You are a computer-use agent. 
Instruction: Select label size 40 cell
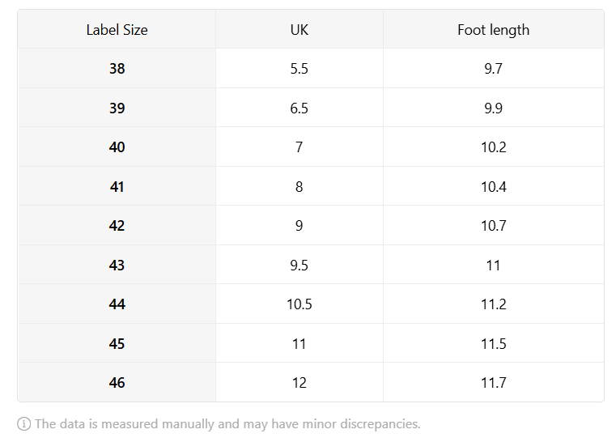[117, 147]
